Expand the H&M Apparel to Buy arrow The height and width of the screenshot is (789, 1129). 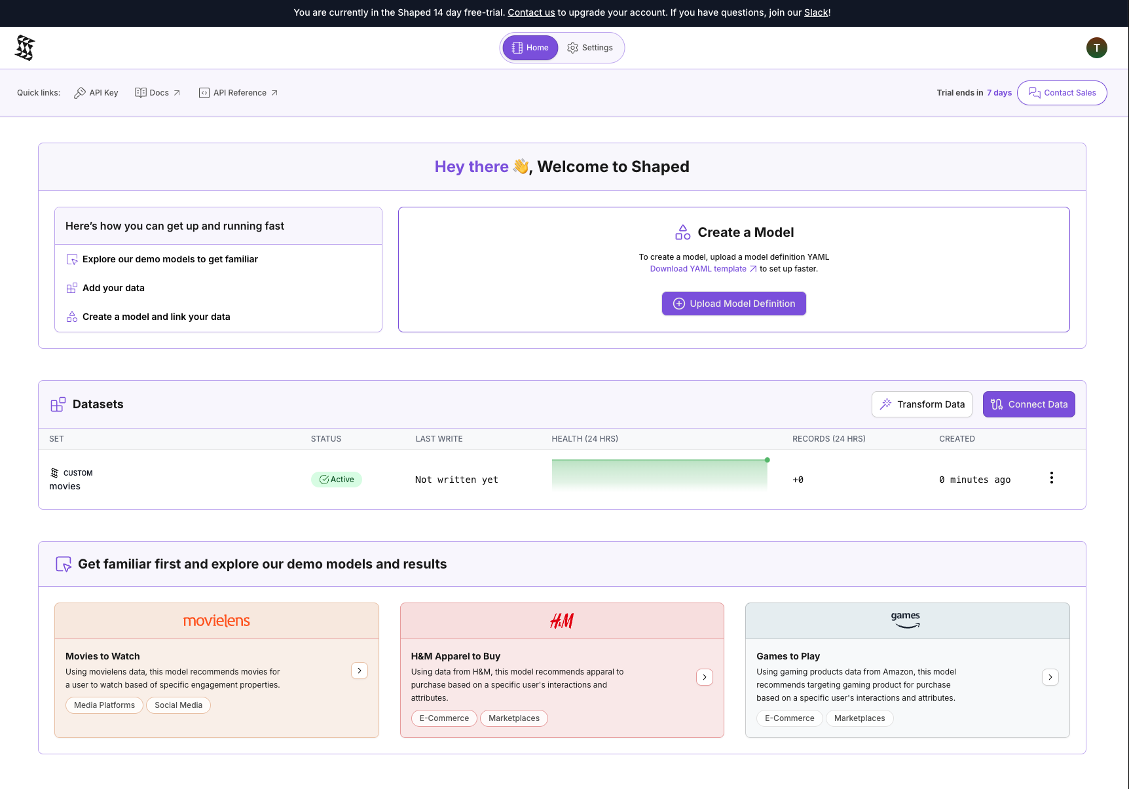(x=704, y=677)
